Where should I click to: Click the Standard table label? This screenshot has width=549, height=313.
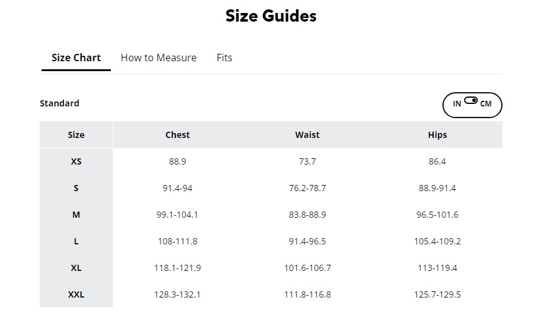pyautogui.click(x=59, y=103)
